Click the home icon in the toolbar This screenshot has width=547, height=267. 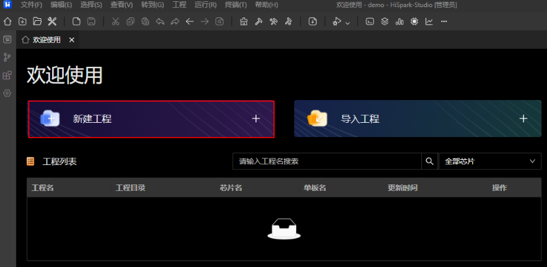(x=7, y=21)
